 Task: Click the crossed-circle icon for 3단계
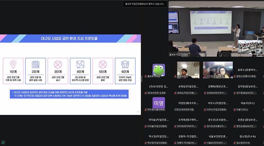click(x=58, y=64)
